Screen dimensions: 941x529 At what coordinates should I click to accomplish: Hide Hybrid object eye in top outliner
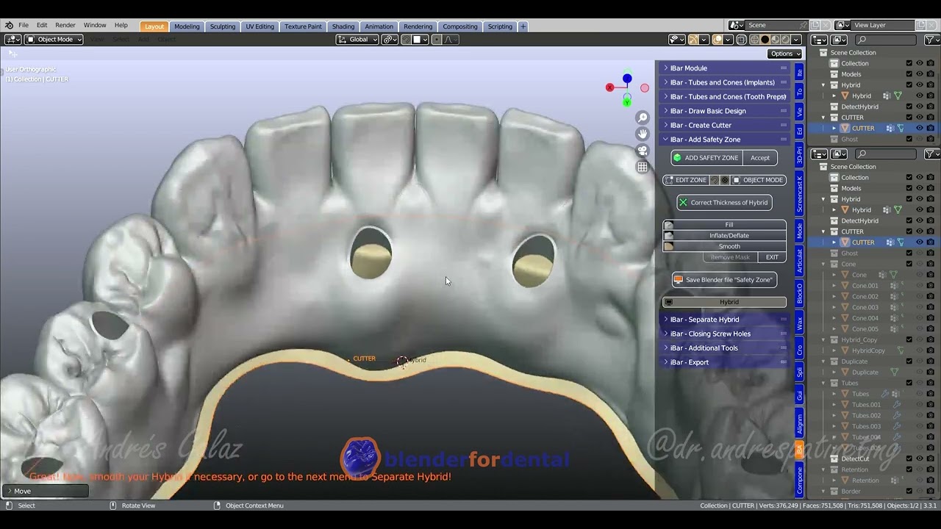pyautogui.click(x=919, y=96)
